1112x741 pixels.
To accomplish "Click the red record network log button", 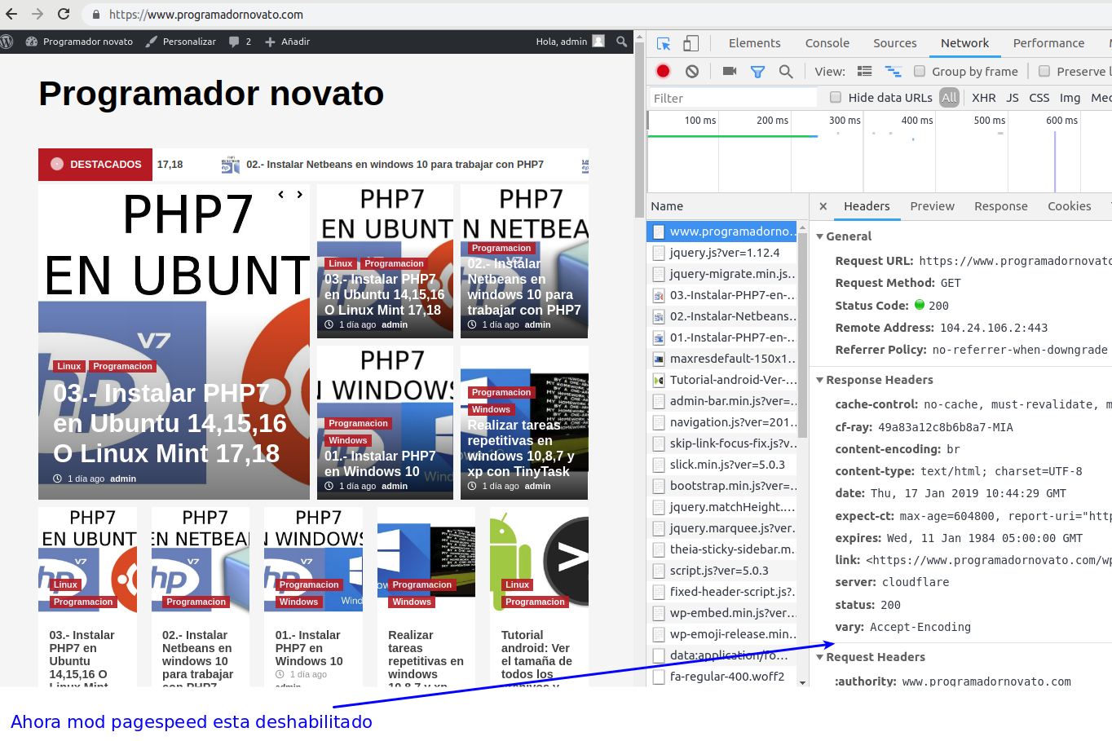I will click(x=664, y=72).
